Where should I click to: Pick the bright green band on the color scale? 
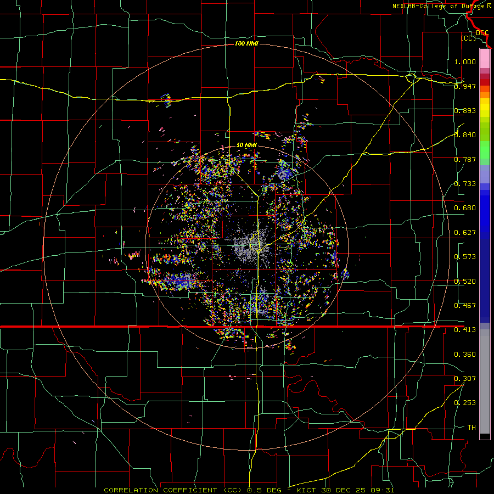485,150
